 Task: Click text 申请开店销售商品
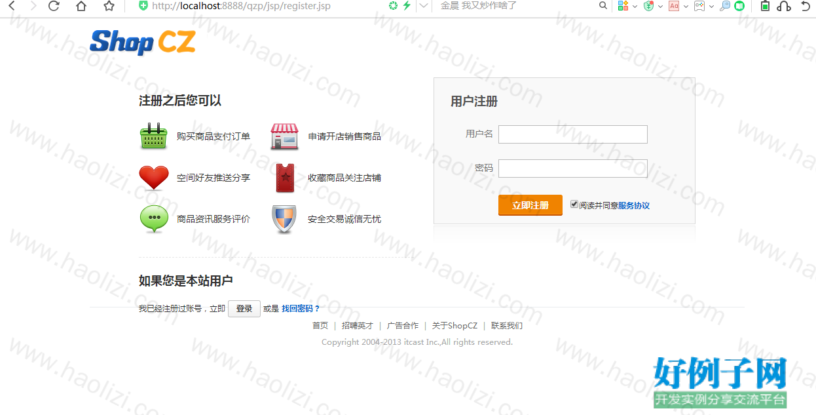point(344,136)
